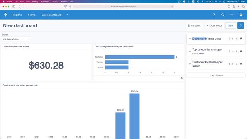Click the lightning bolt app logo
This screenshot has width=247, height=139.
(x=5, y=15)
